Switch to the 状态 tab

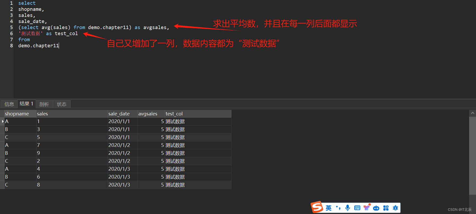[x=62, y=104]
